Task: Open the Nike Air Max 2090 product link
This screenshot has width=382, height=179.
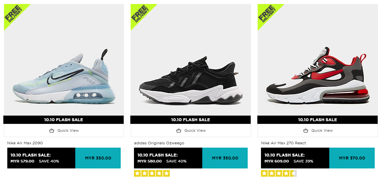Action: tap(25, 143)
